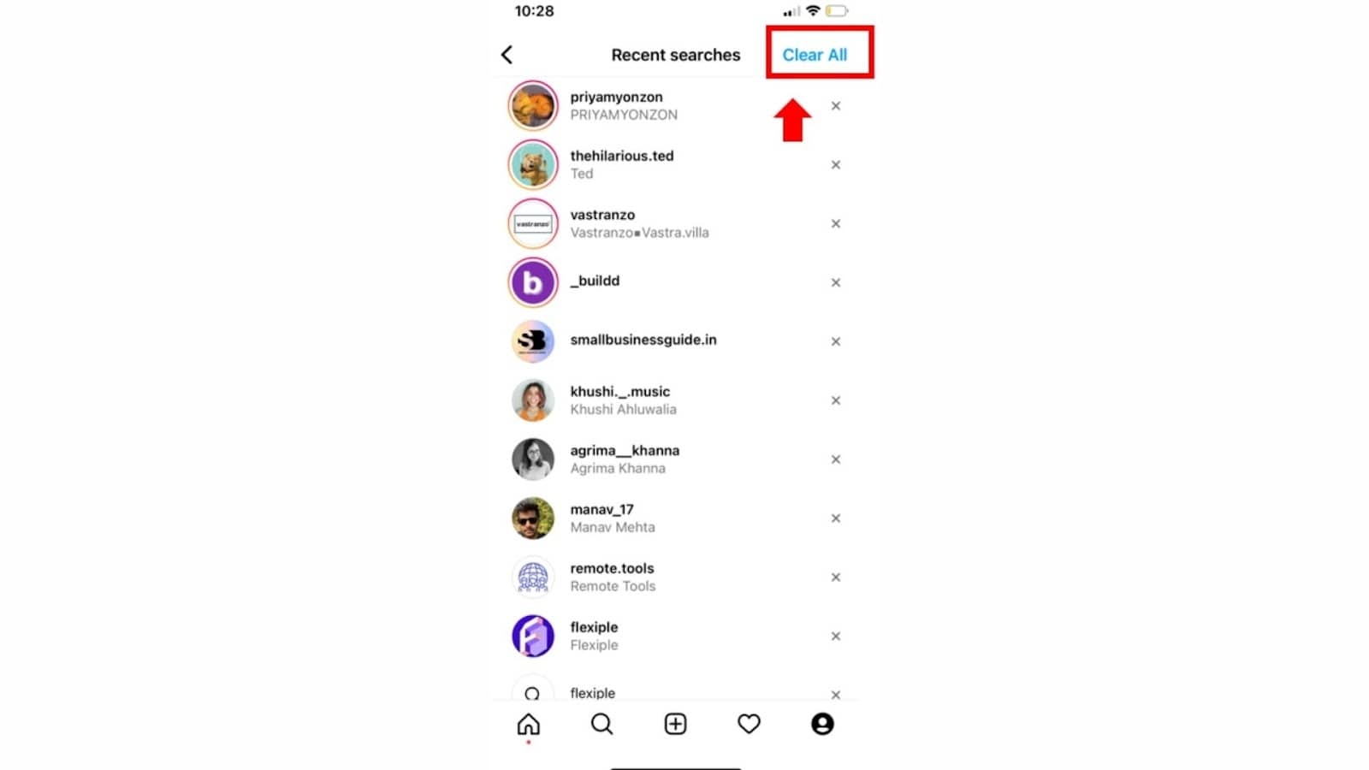The height and width of the screenshot is (770, 1369).
Task: Remove thehilarious.ted from recent searches
Action: (x=836, y=165)
